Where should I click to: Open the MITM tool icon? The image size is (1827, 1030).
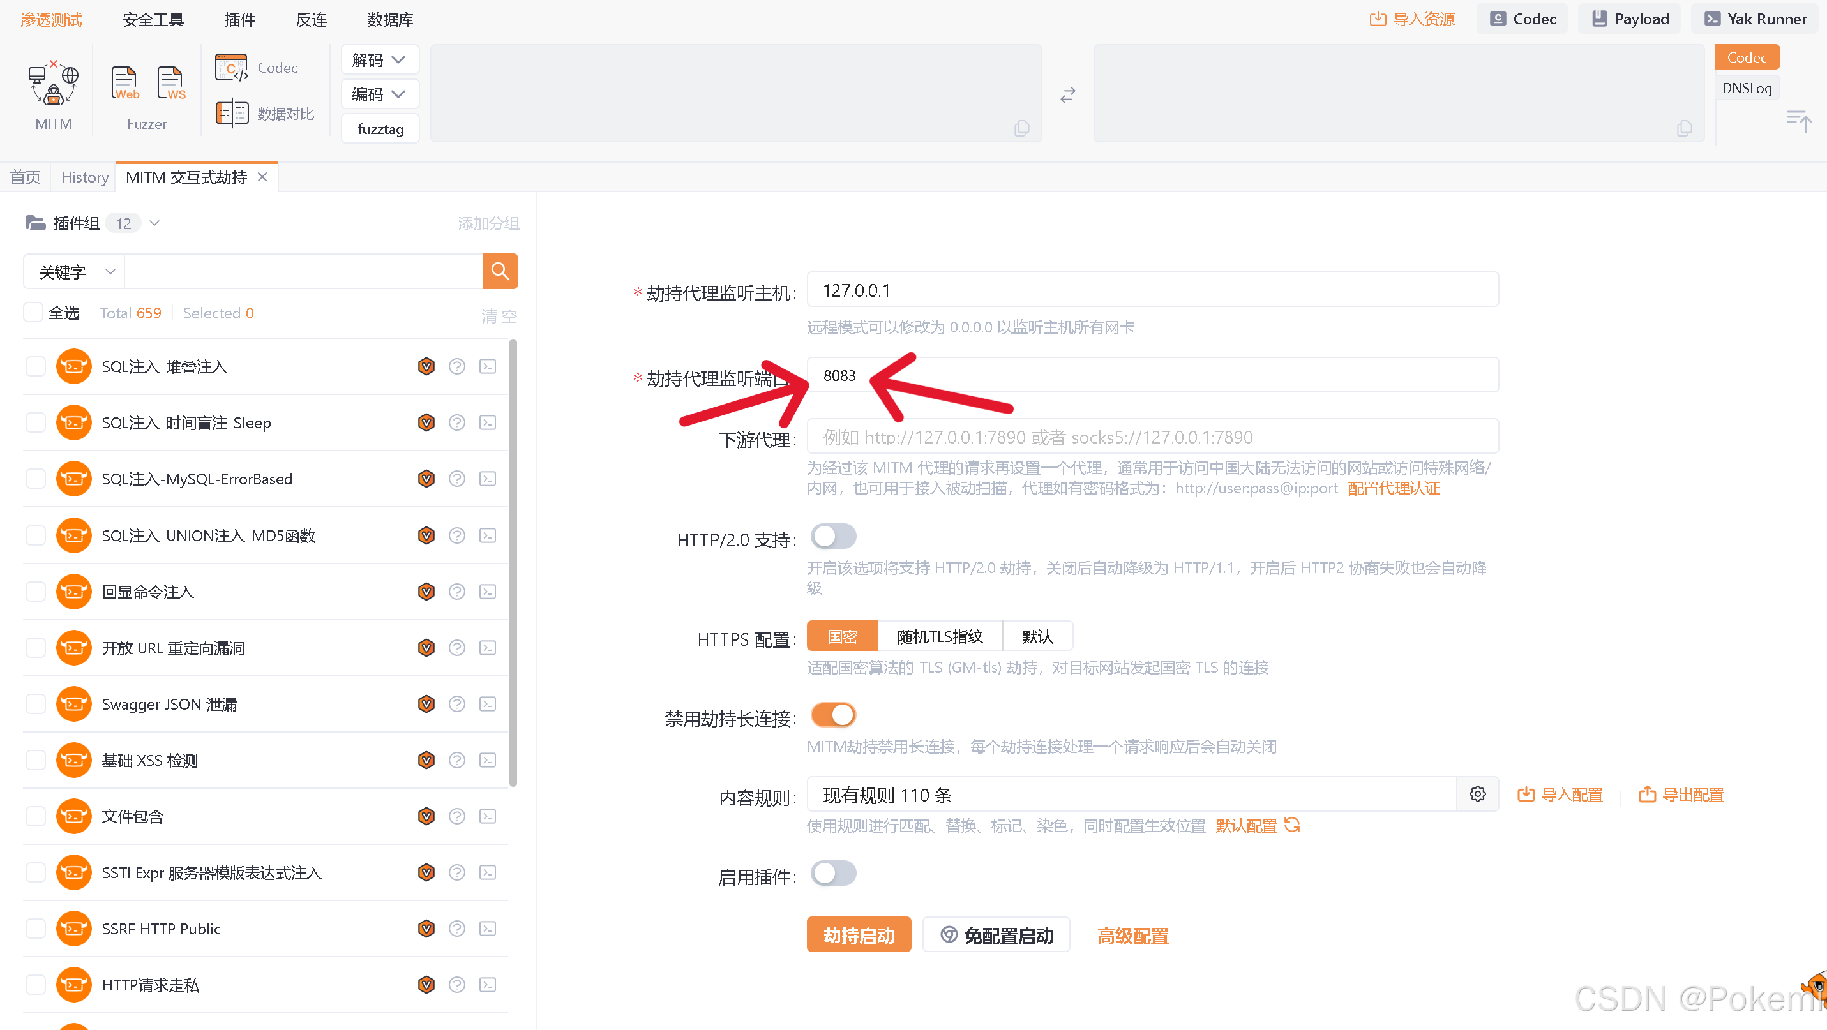[x=53, y=84]
